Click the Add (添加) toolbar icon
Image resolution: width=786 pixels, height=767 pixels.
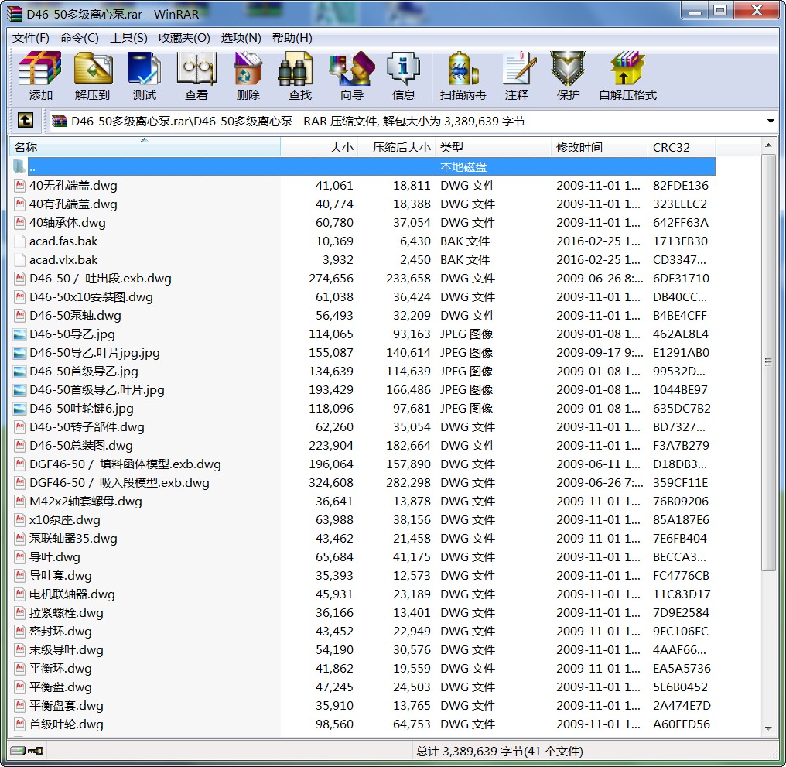[40, 76]
